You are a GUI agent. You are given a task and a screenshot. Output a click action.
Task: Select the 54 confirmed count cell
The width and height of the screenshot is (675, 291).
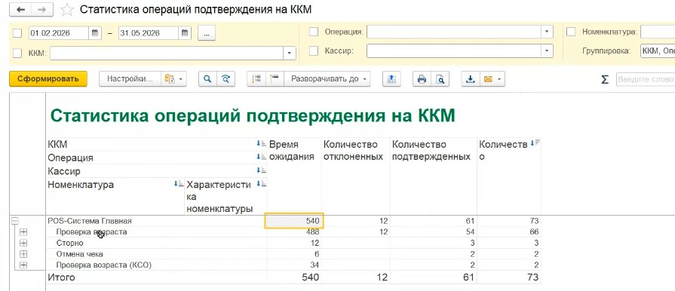(x=434, y=232)
